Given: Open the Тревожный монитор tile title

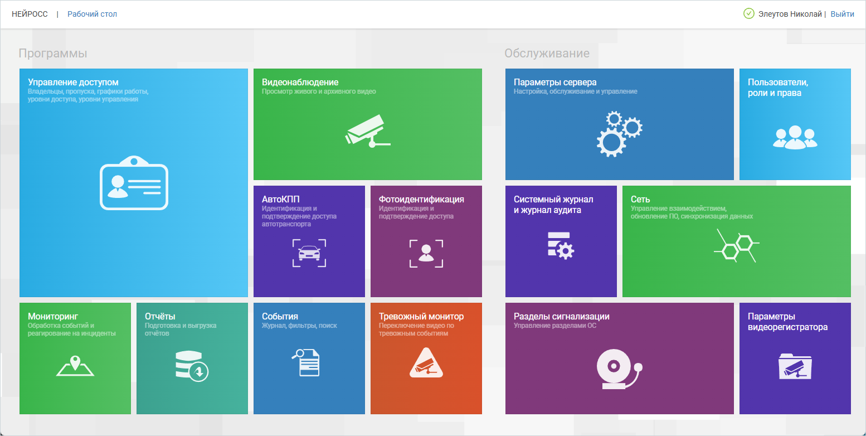Looking at the screenshot, I should pos(421,316).
